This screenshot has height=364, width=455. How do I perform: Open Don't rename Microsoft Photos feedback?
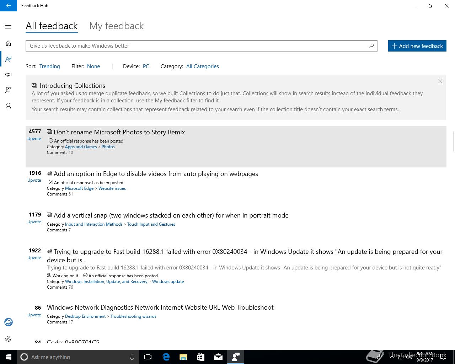119,132
